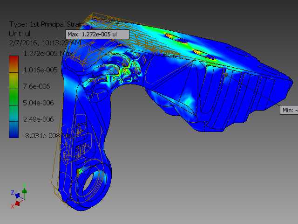298x224 pixels.
Task: Click legend value '1.016e-005'
Action: click(x=40, y=70)
